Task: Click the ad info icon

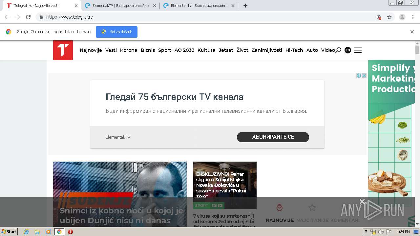Action: click(359, 75)
